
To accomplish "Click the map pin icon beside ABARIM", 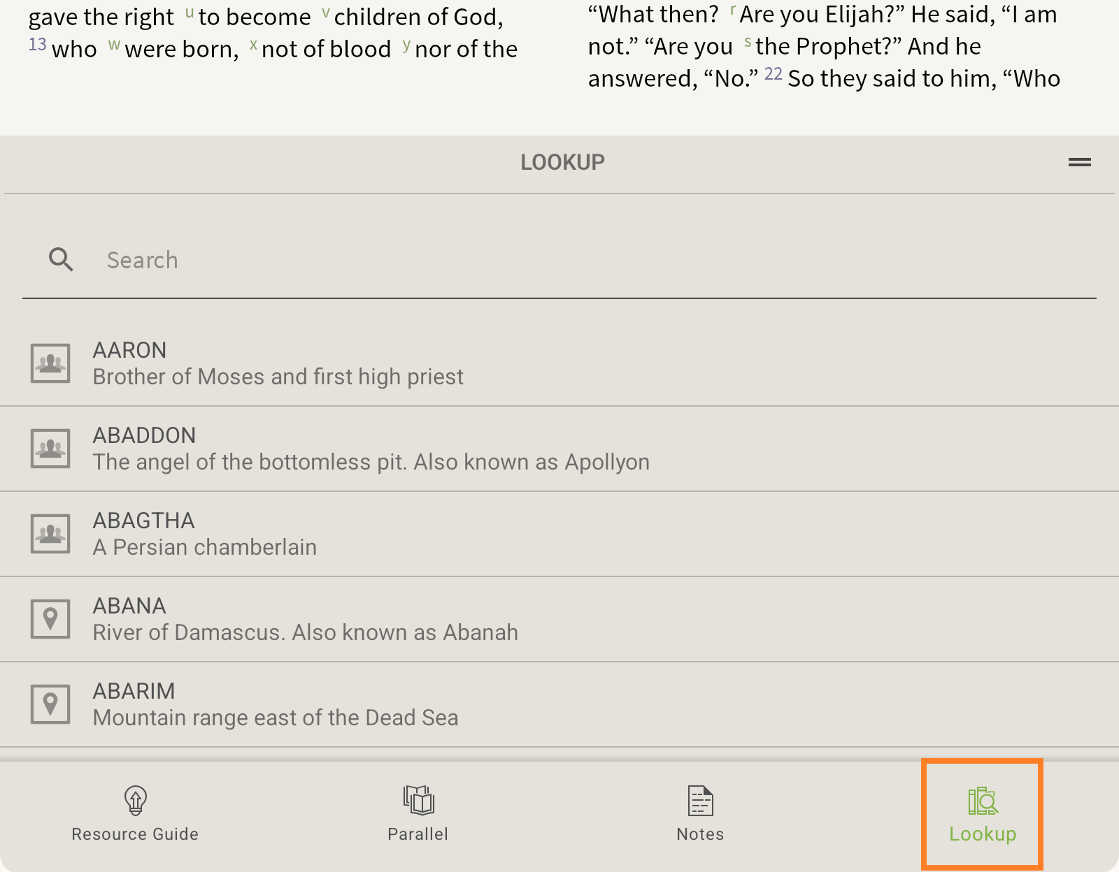I will tap(50, 704).
